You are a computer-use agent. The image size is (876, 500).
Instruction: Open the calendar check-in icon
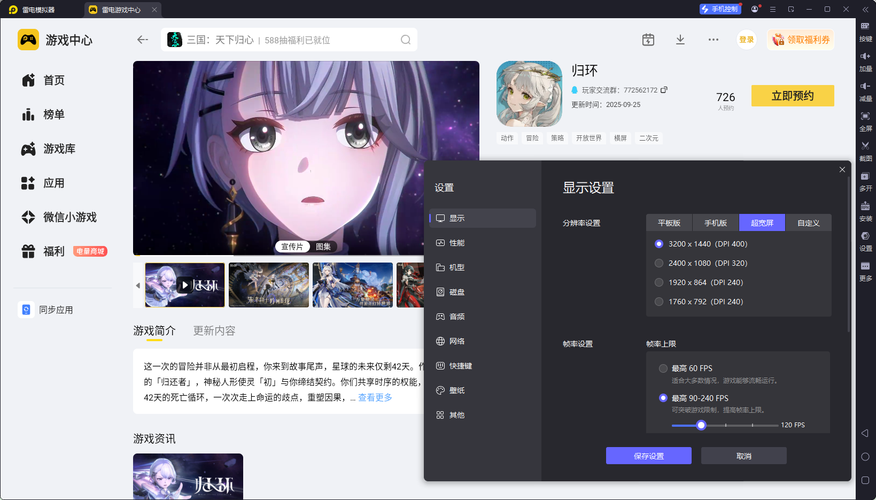(648, 40)
